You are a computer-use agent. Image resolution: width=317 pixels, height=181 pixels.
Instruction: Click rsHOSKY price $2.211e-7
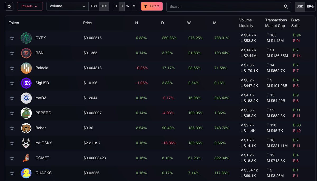(92, 143)
